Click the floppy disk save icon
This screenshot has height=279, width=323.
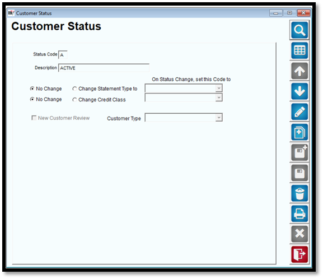pyautogui.click(x=299, y=173)
